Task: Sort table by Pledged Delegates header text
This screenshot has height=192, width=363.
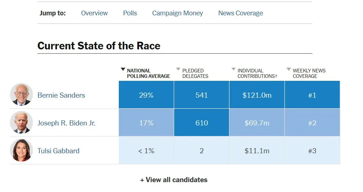Action: click(x=195, y=74)
